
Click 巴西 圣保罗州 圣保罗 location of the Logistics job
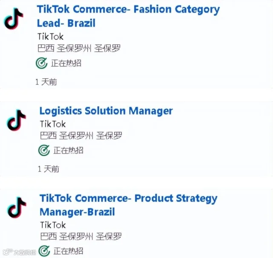(x=81, y=136)
